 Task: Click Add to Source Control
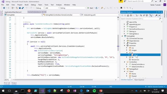click(x=155, y=87)
